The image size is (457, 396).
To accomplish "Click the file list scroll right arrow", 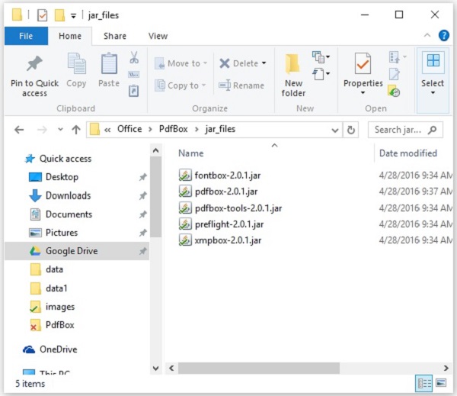I will tap(446, 369).
